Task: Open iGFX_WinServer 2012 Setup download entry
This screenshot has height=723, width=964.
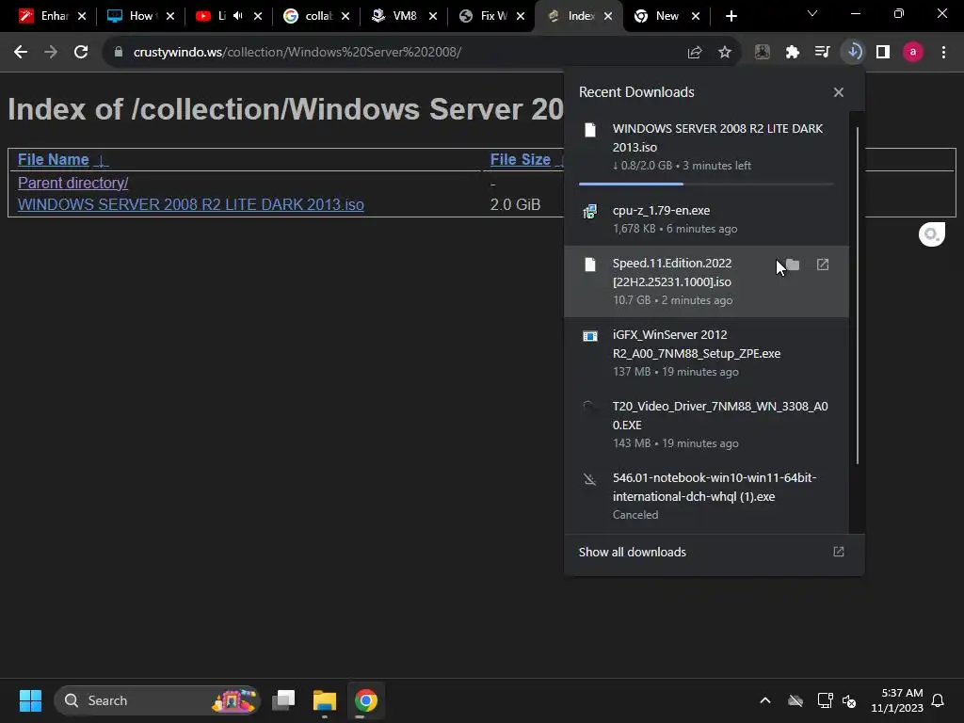Action: click(706, 353)
